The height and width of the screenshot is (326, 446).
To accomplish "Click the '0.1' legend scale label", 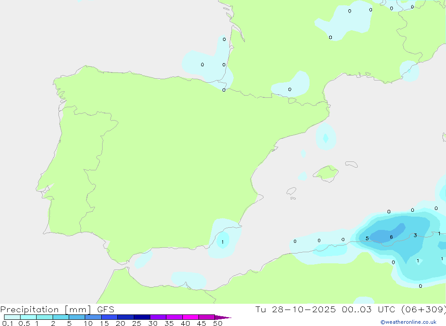I will click(x=8, y=323).
